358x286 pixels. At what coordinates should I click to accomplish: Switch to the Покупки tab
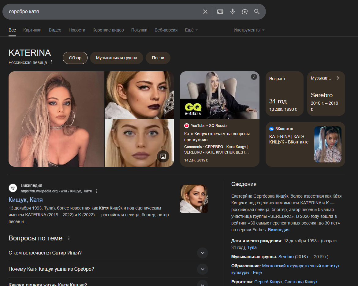click(139, 30)
